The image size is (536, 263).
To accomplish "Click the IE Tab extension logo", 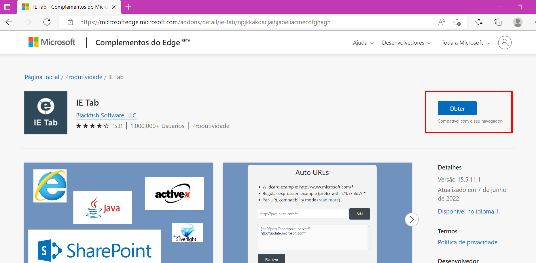I will click(46, 113).
